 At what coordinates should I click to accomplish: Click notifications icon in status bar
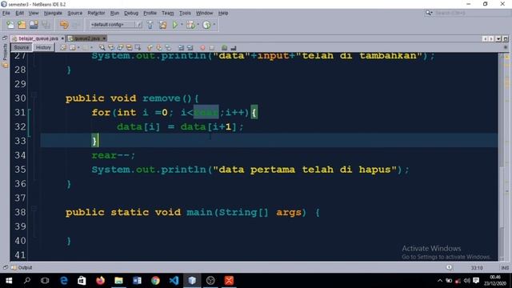pyautogui.click(x=450, y=268)
